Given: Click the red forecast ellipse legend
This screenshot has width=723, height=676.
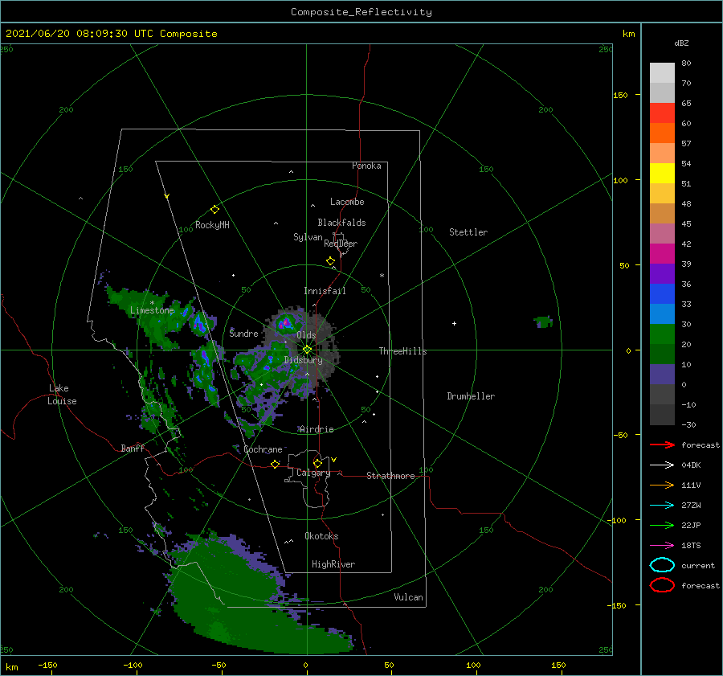Looking at the screenshot, I should click(662, 585).
